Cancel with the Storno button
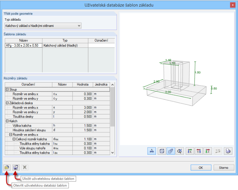Screen dimensions: 238x190 pos(224,167)
